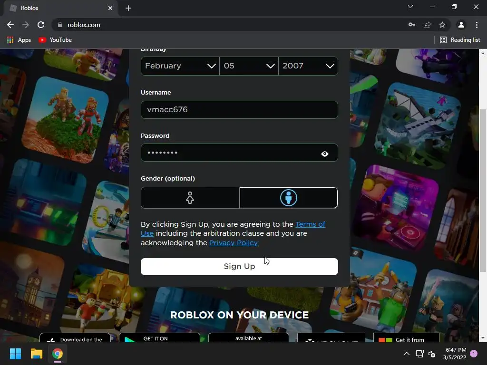Open saved passwords key icon

(412, 25)
